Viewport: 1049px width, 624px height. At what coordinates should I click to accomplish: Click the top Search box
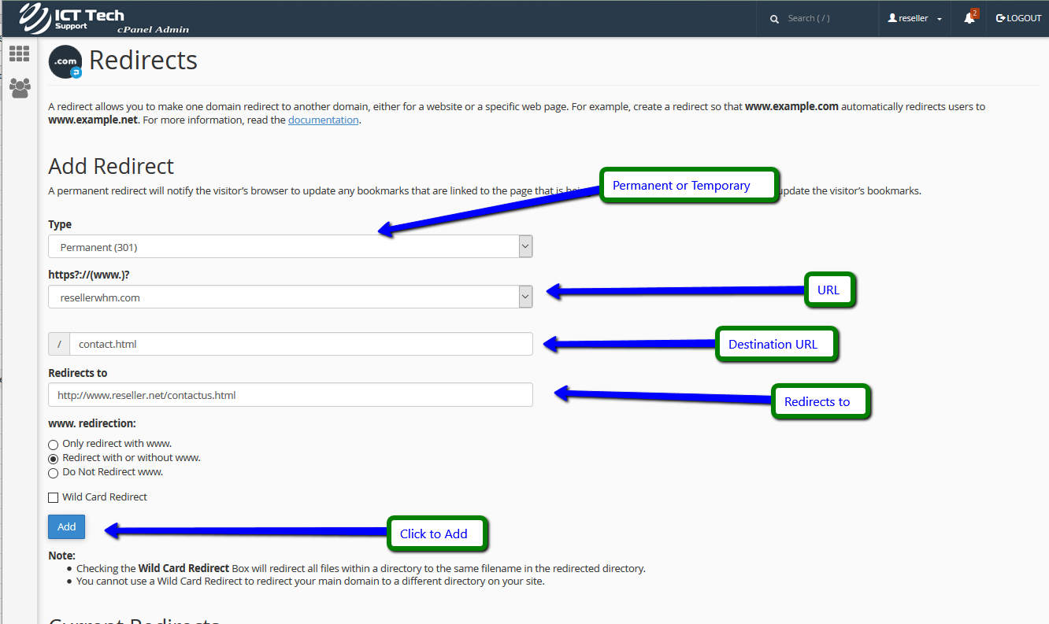827,18
